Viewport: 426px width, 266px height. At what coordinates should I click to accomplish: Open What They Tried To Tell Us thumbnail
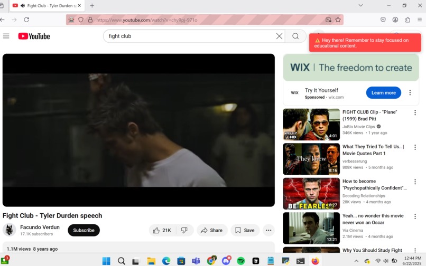pyautogui.click(x=311, y=159)
